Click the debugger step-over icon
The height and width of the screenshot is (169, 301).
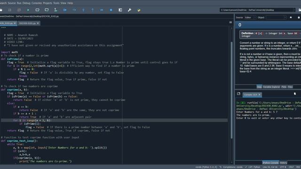coord(74,10)
